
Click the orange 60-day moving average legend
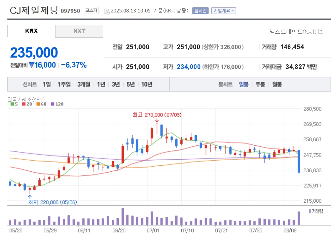click(x=41, y=104)
